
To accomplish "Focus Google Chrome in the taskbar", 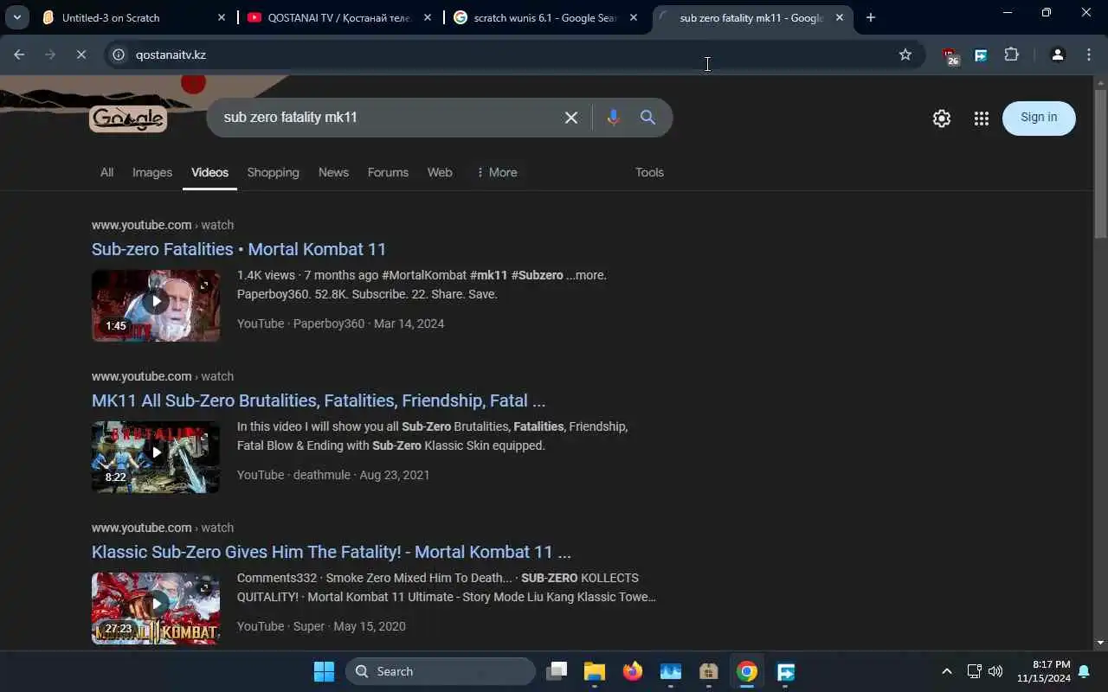I will pyautogui.click(x=747, y=671).
